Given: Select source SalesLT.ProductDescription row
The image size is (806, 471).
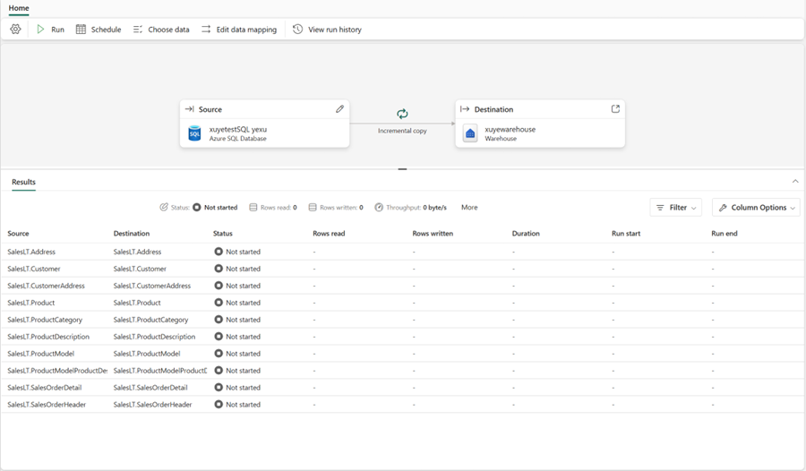Looking at the screenshot, I should coord(48,337).
